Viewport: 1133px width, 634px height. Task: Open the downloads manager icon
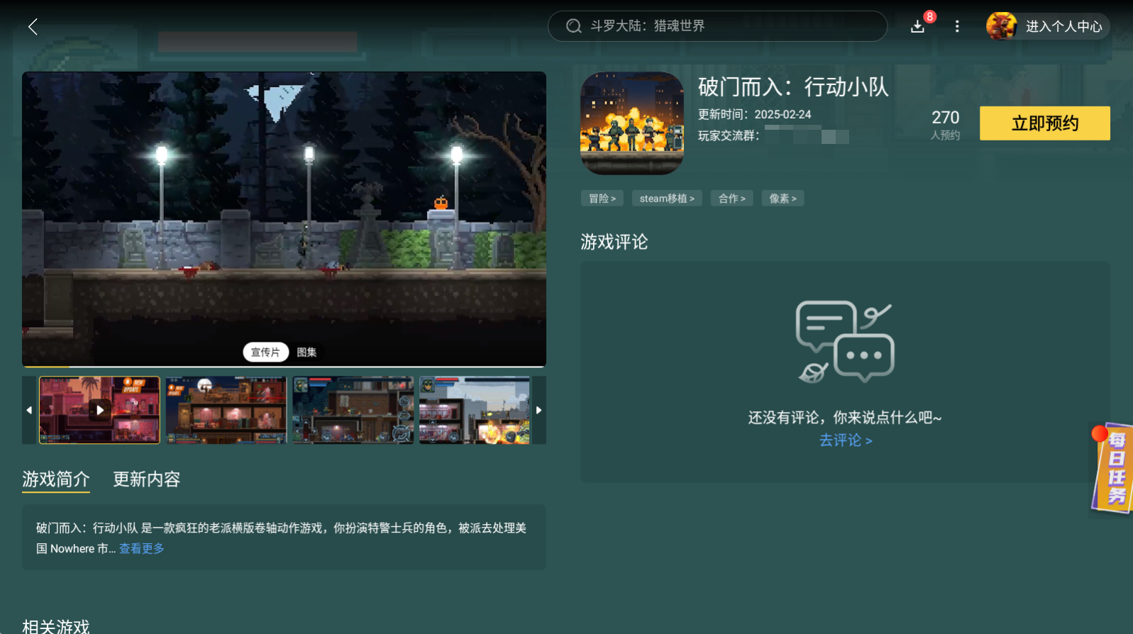click(917, 26)
